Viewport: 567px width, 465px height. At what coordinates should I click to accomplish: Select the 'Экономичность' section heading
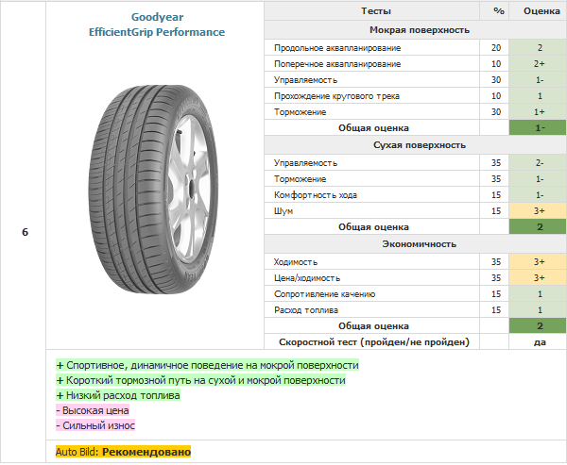coord(419,244)
